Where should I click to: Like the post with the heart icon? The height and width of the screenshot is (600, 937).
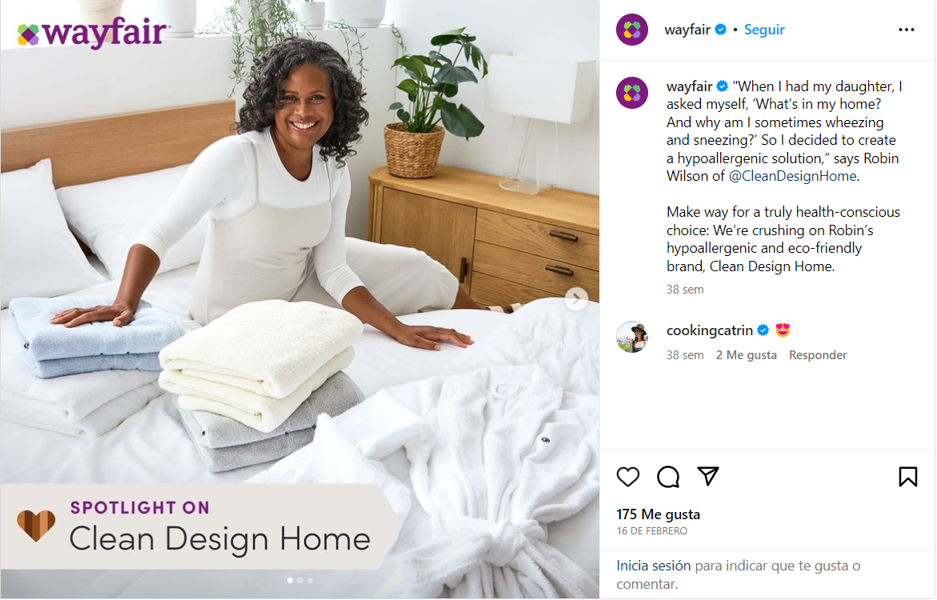(x=627, y=477)
